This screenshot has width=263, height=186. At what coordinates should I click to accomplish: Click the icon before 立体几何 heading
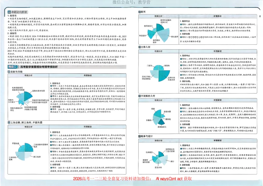pos(139,47)
